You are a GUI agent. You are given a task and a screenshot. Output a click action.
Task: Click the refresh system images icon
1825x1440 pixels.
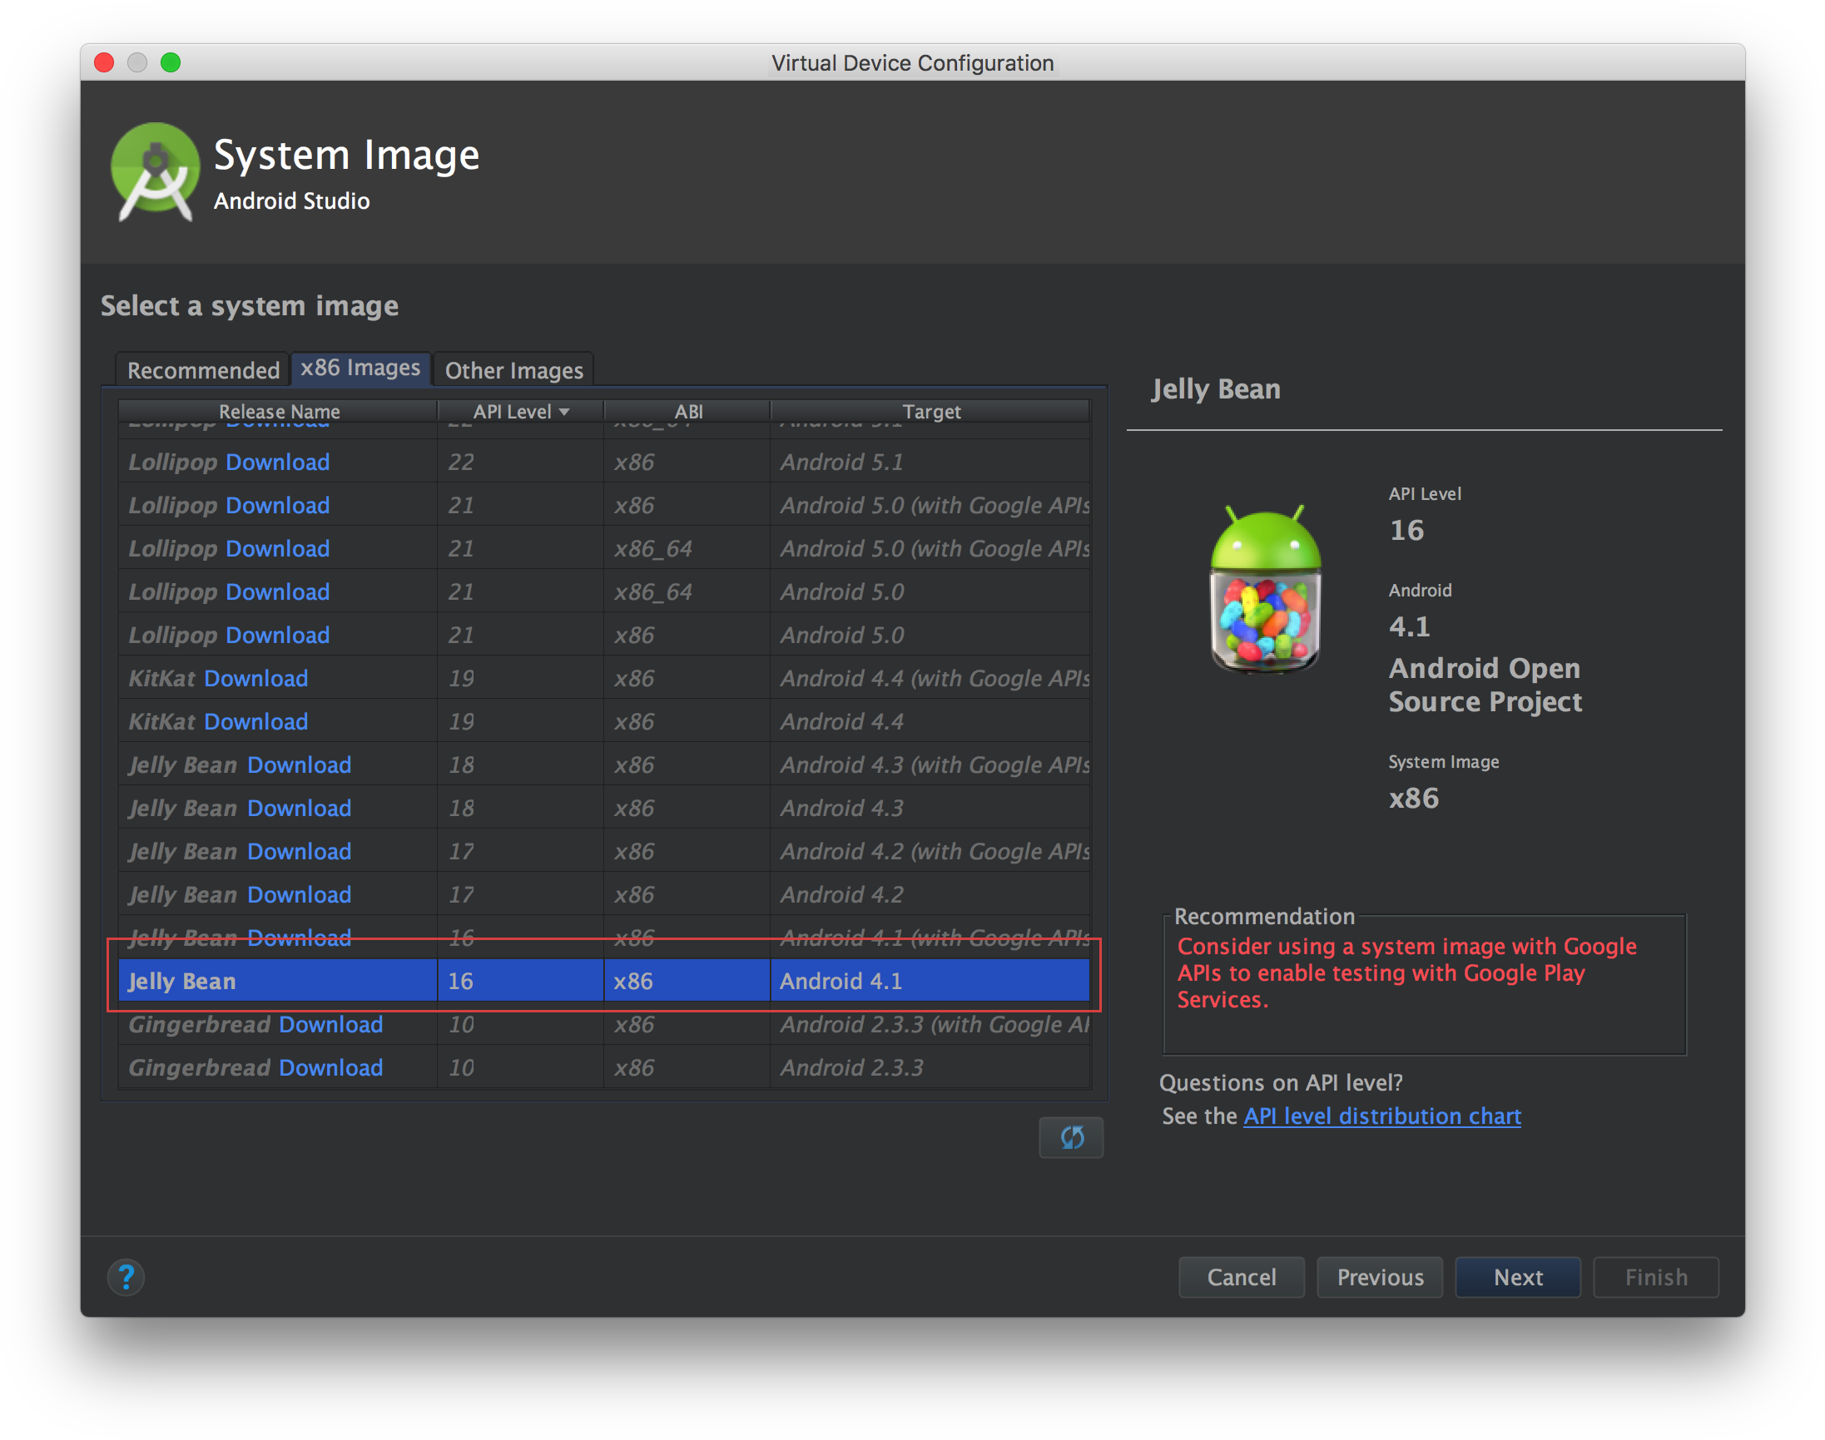click(x=1071, y=1137)
